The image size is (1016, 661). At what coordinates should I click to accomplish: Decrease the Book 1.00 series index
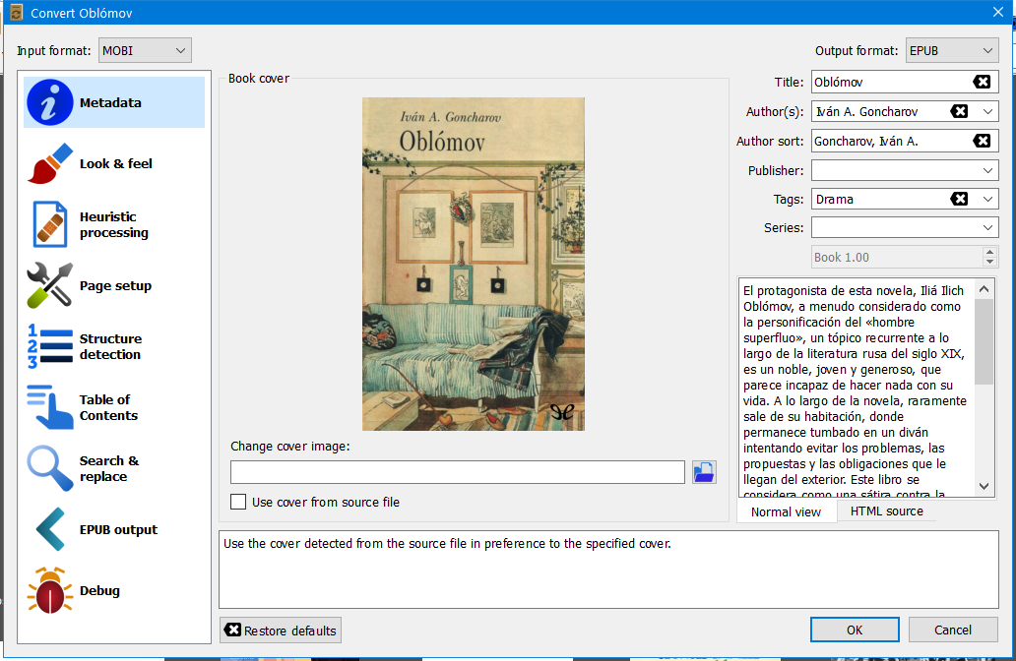989,262
